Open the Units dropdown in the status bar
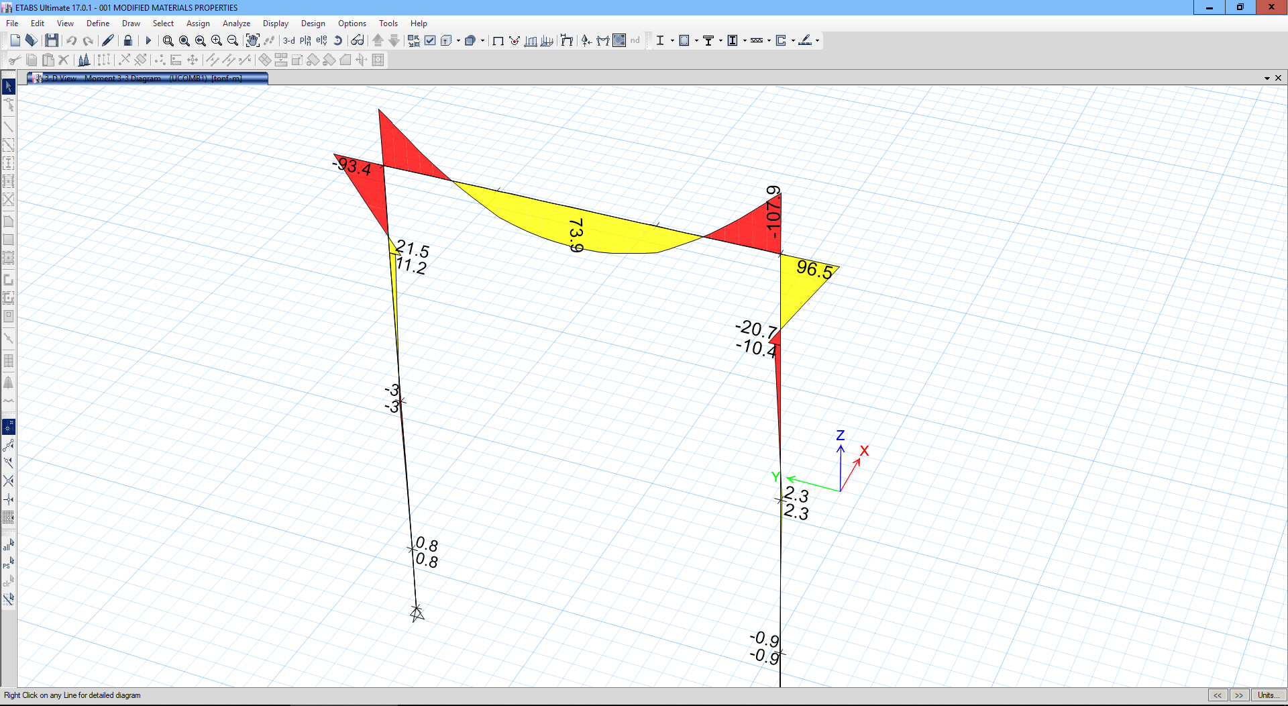This screenshot has height=706, width=1288. tap(1270, 695)
